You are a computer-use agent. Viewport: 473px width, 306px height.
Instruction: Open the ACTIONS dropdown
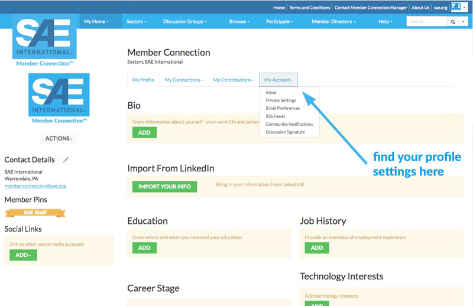pyautogui.click(x=59, y=139)
